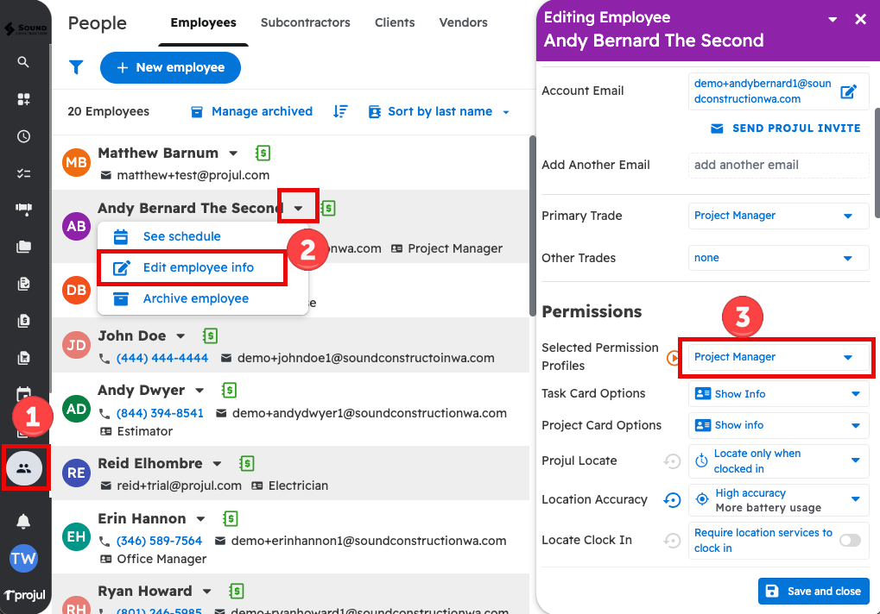Click the sort order direction icon

340,111
